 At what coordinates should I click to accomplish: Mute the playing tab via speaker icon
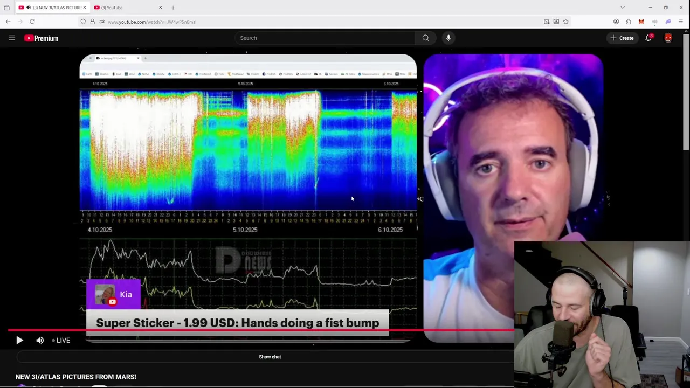29,8
